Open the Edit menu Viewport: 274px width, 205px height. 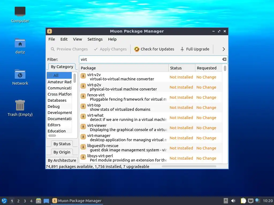click(64, 39)
